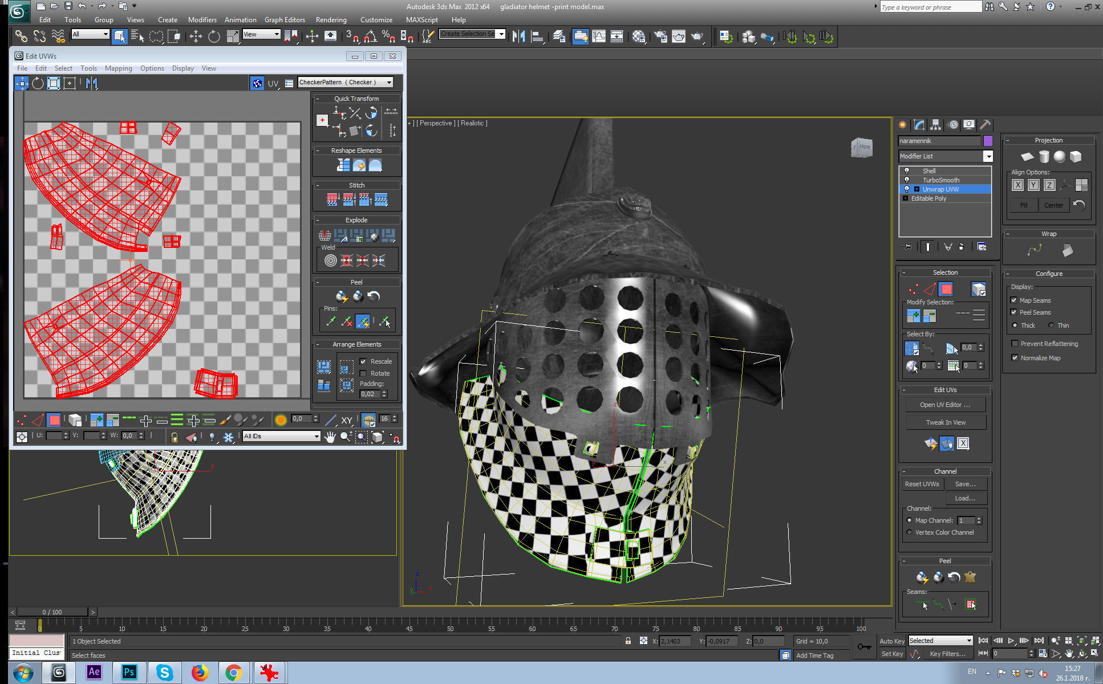
Task: Click the object name field naramennik
Action: [939, 141]
